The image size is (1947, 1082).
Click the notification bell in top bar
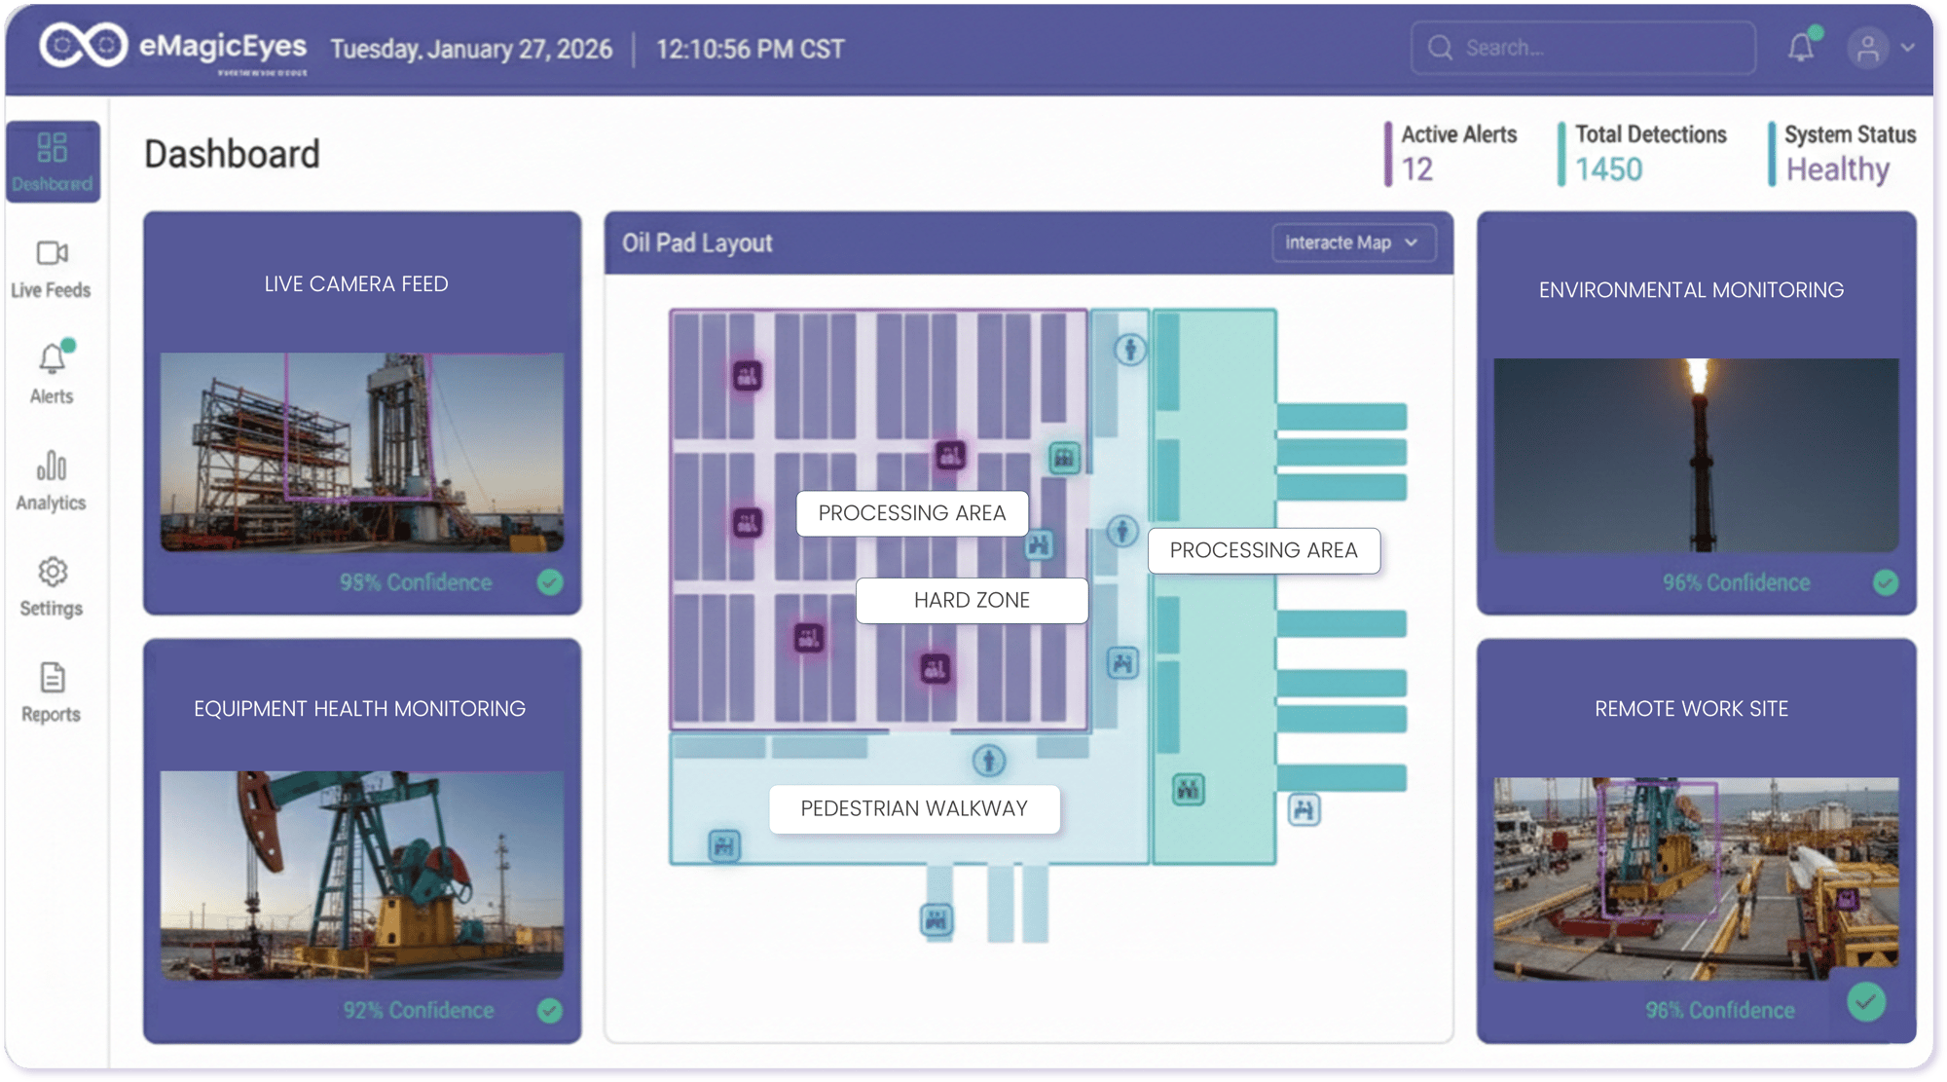(1800, 47)
